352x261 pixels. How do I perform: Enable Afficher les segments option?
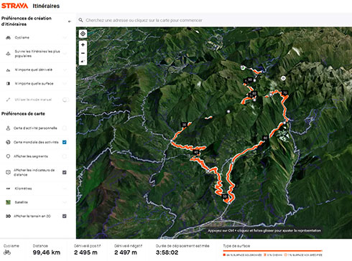[x=65, y=156]
